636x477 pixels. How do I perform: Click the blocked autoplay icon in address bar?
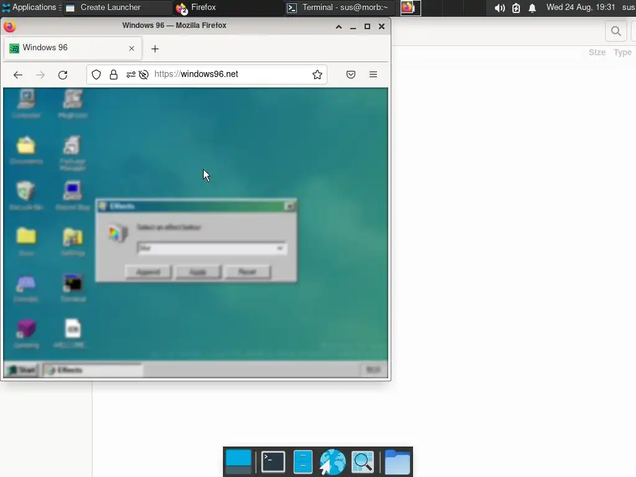click(x=143, y=75)
